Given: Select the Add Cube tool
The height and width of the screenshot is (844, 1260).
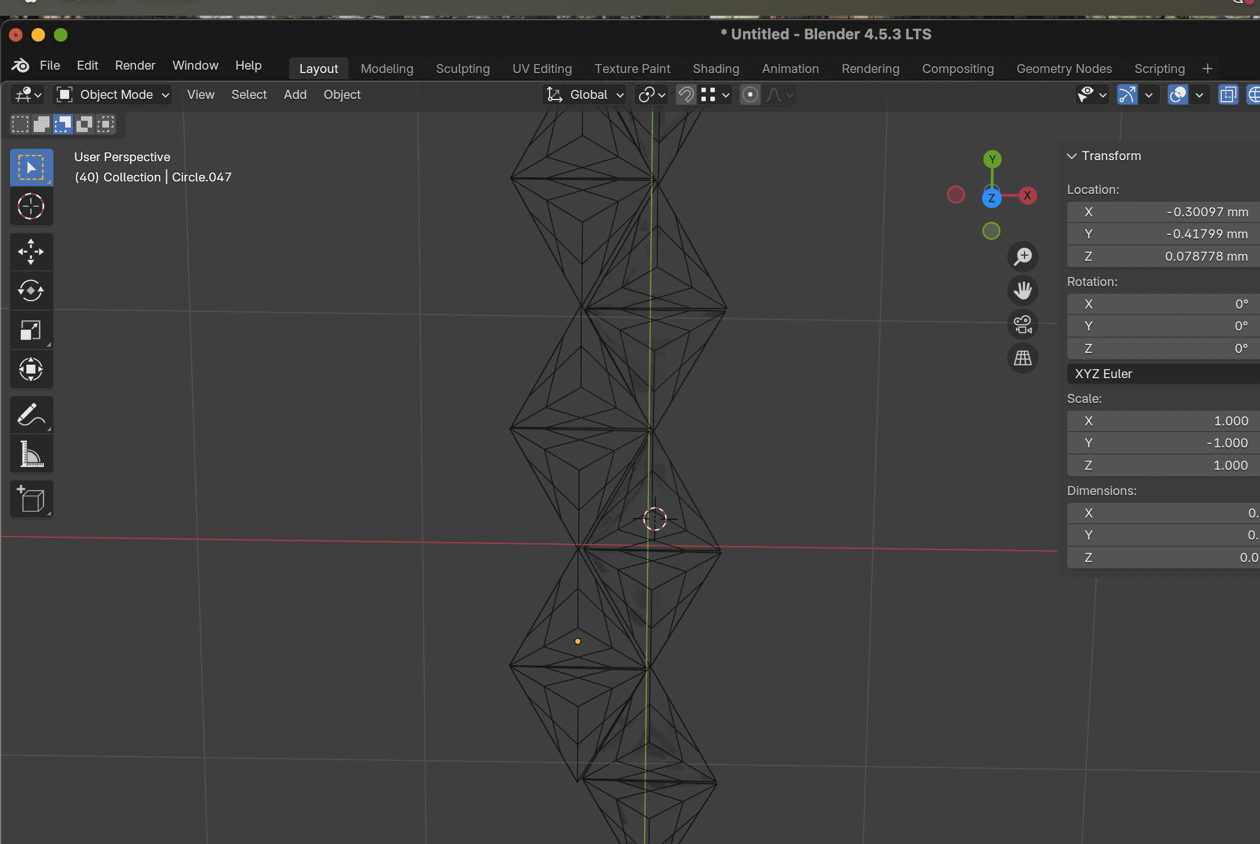Looking at the screenshot, I should pyautogui.click(x=31, y=499).
